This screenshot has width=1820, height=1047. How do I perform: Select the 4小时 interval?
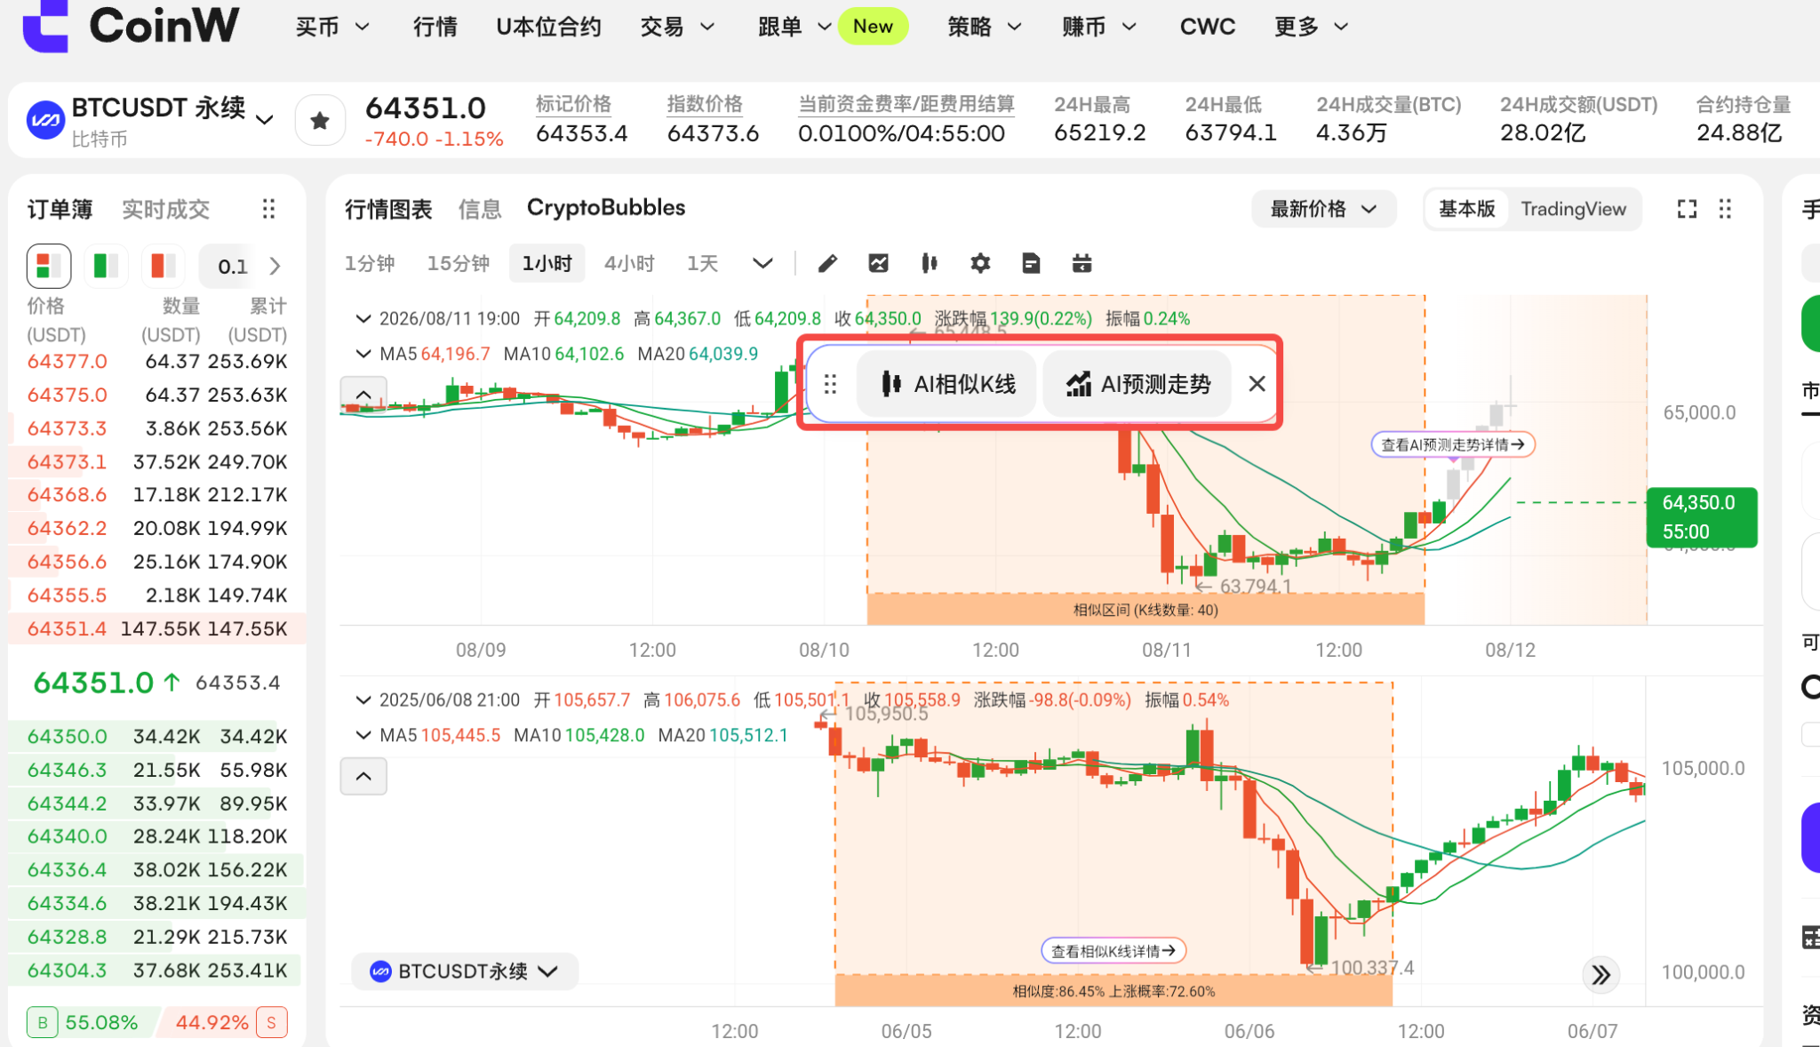click(x=629, y=263)
